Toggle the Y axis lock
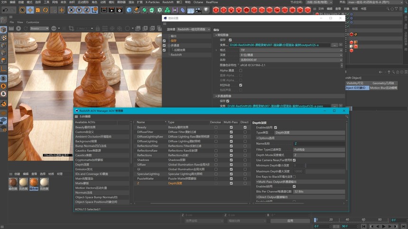The height and width of the screenshot is (229, 408). coord(79,10)
